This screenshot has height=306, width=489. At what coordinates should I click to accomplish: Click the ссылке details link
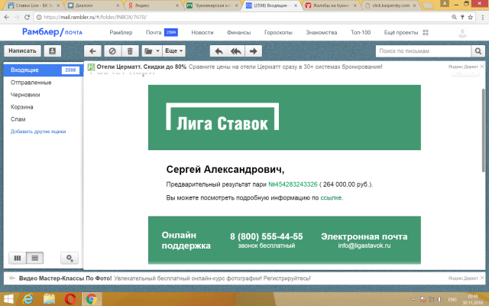(x=331, y=197)
